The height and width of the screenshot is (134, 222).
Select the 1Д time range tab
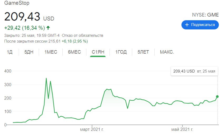click(10, 52)
